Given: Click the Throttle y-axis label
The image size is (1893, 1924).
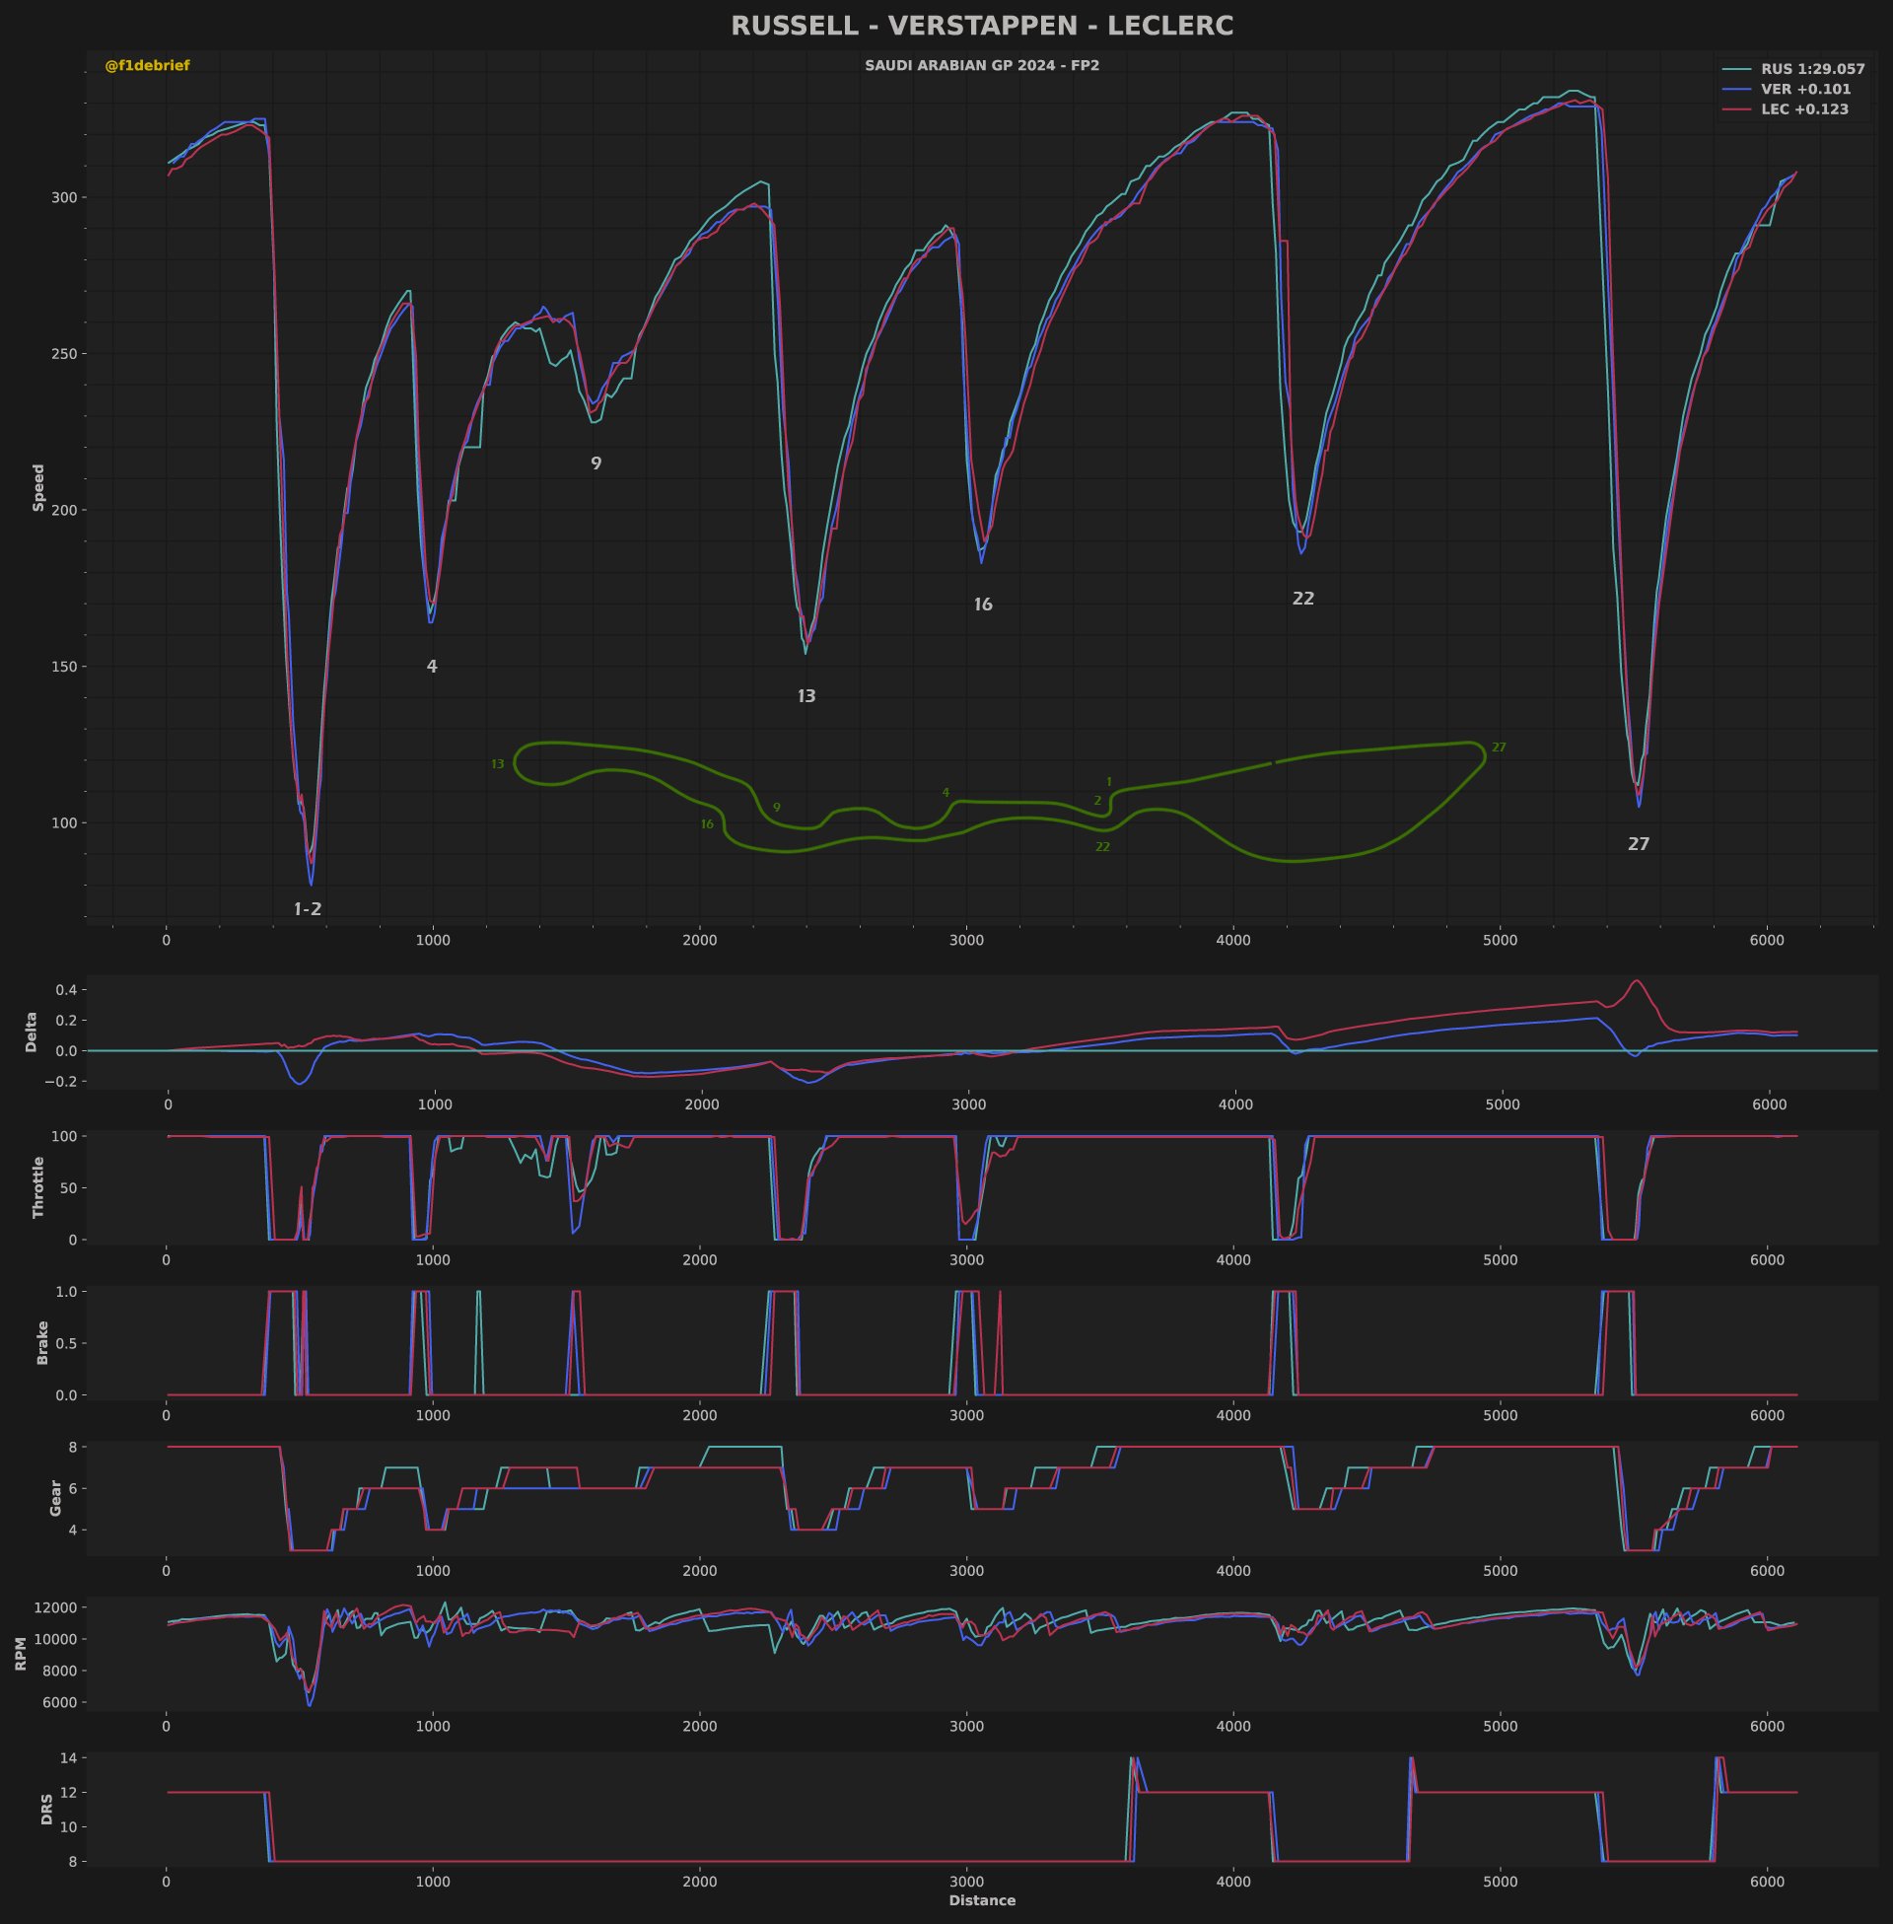Looking at the screenshot, I should (x=38, y=1186).
